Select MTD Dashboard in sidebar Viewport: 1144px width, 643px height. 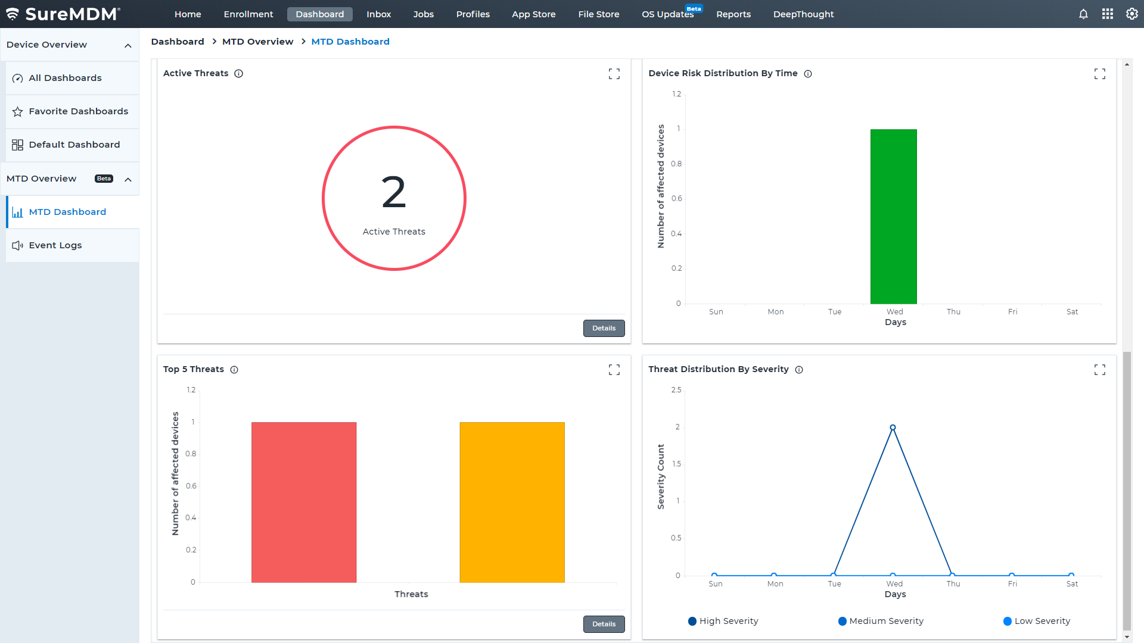pos(73,212)
